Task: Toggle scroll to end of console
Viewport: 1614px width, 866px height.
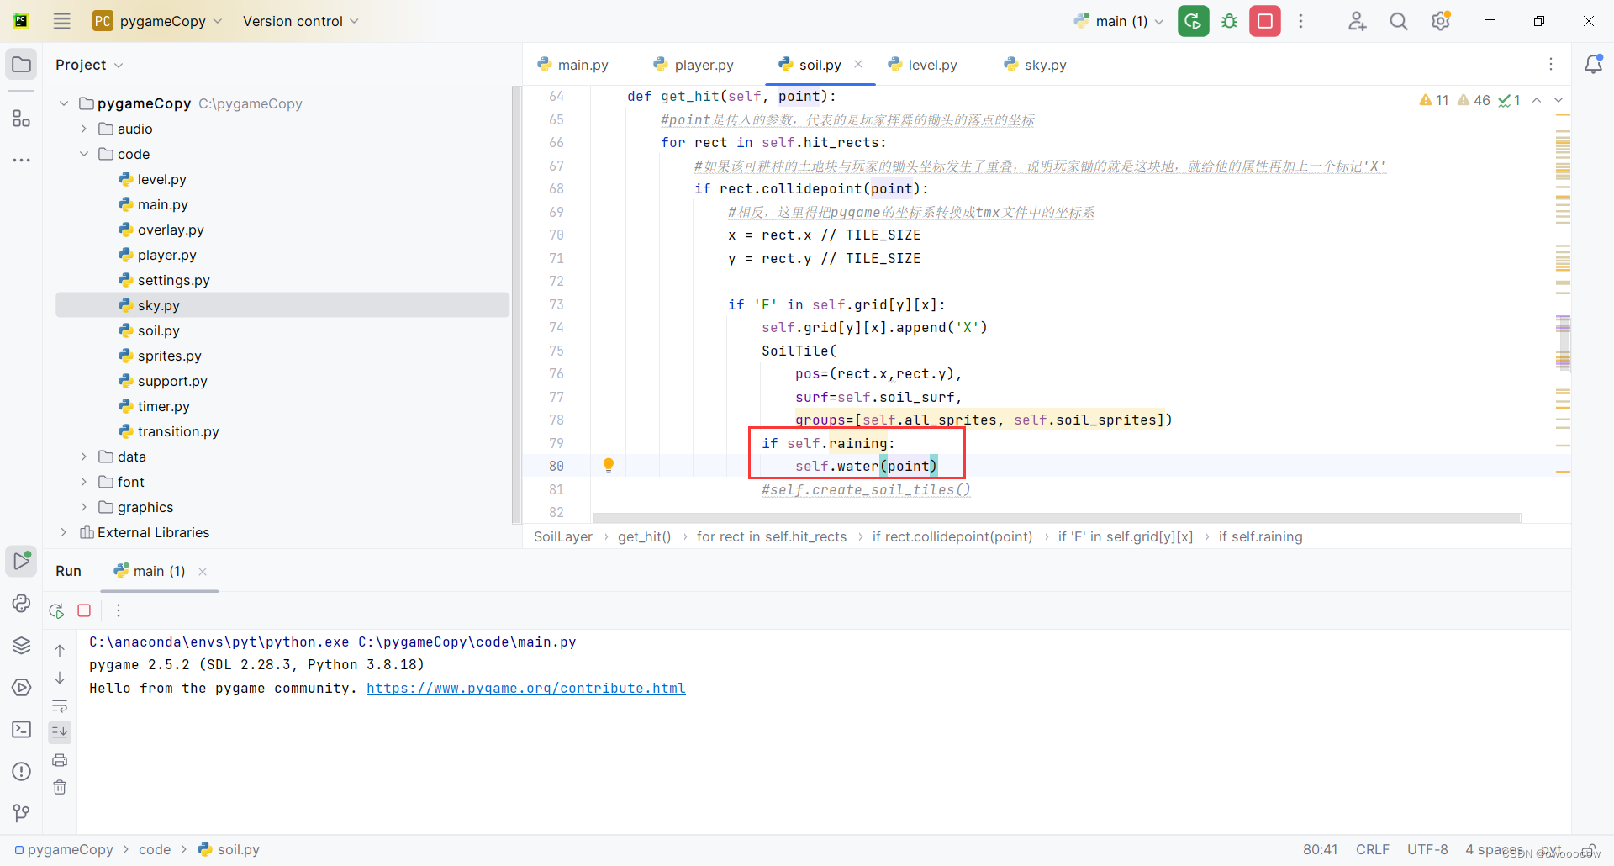Action: (x=60, y=732)
